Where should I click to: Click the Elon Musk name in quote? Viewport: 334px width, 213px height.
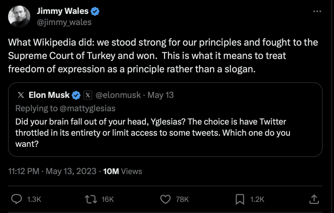(49, 95)
